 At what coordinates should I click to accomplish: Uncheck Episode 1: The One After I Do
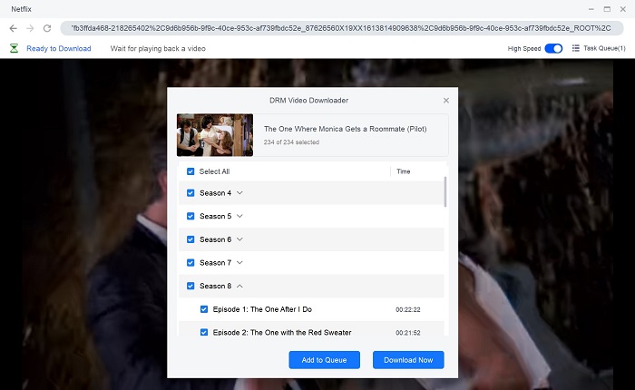click(204, 309)
